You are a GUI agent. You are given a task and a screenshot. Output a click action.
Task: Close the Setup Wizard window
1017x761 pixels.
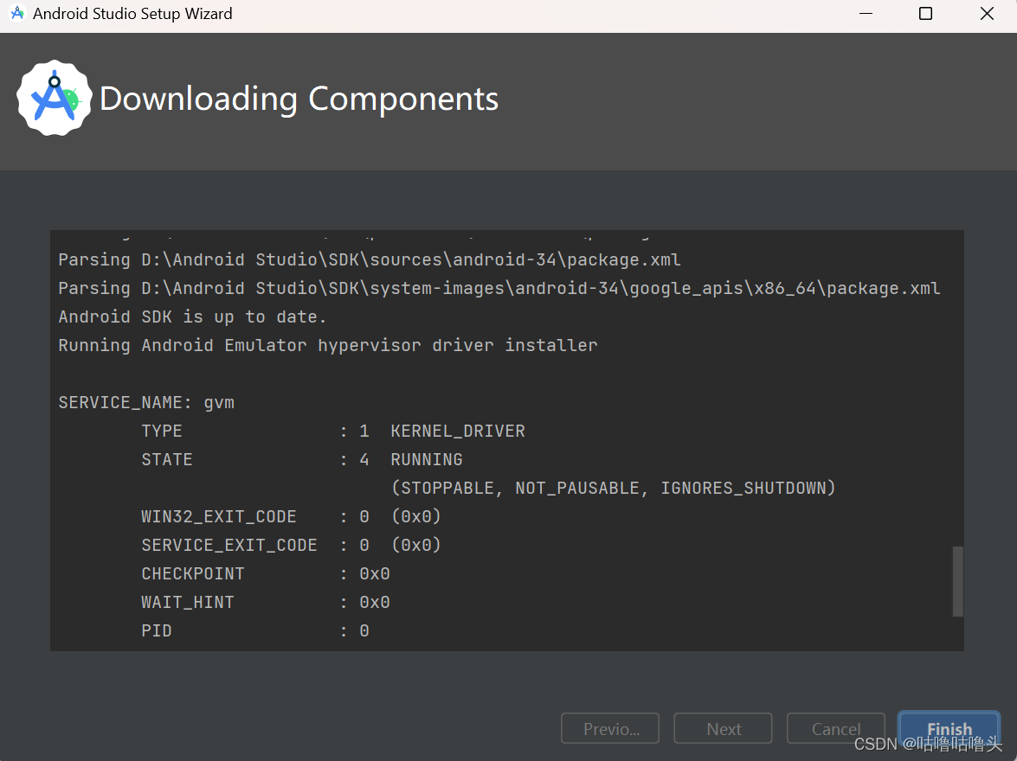[x=987, y=14]
